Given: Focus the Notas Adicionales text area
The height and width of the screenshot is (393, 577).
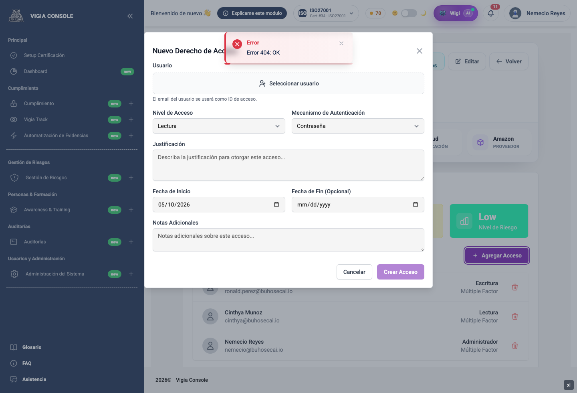Looking at the screenshot, I should click(x=288, y=240).
